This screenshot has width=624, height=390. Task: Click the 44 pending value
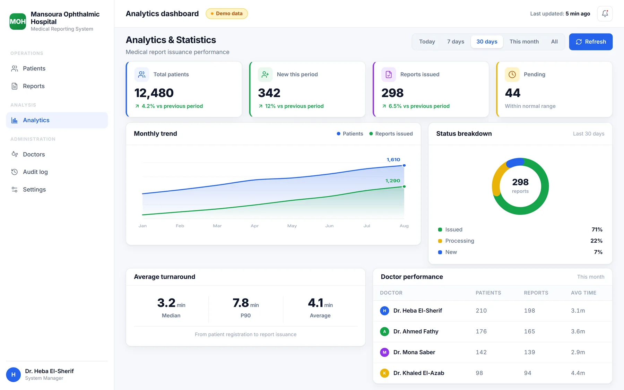click(513, 93)
